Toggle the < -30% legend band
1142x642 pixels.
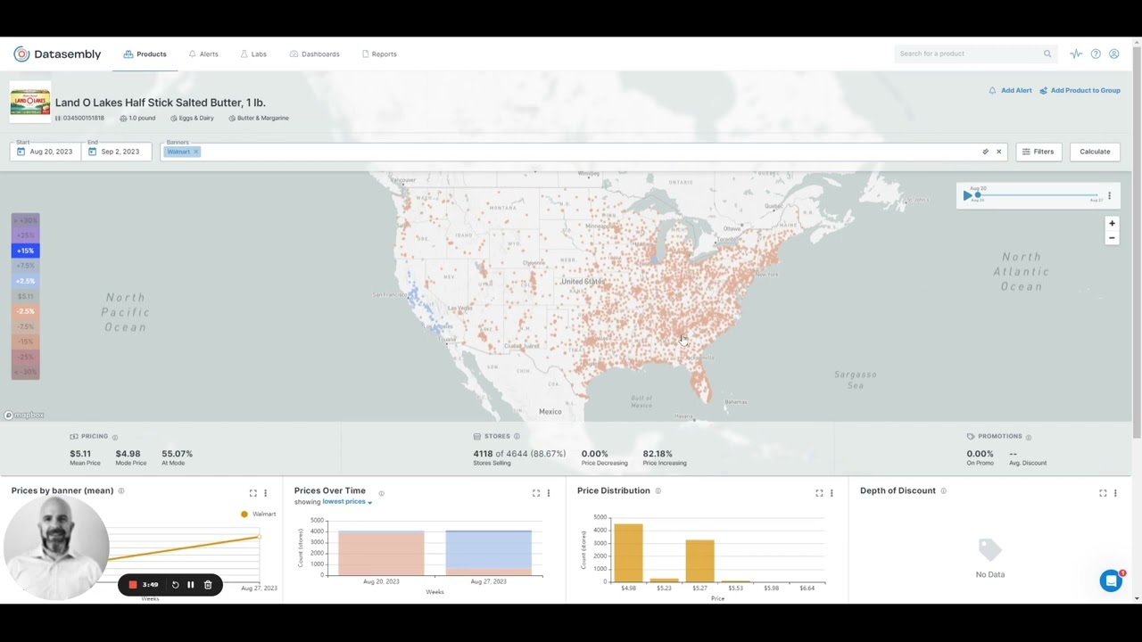pos(25,372)
